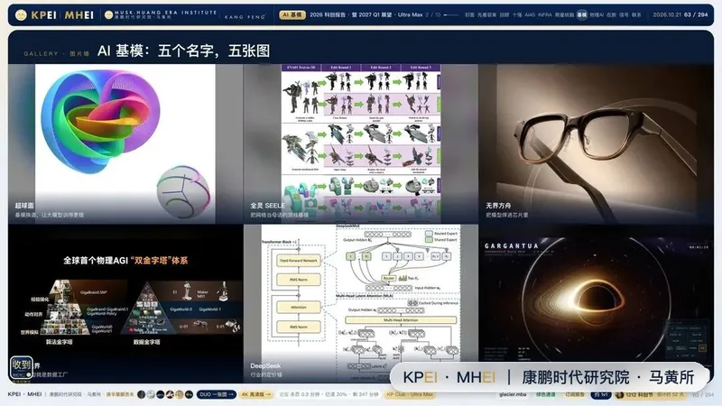Click the DUO 一张图 button
The width and height of the screenshot is (722, 406).
[217, 394]
